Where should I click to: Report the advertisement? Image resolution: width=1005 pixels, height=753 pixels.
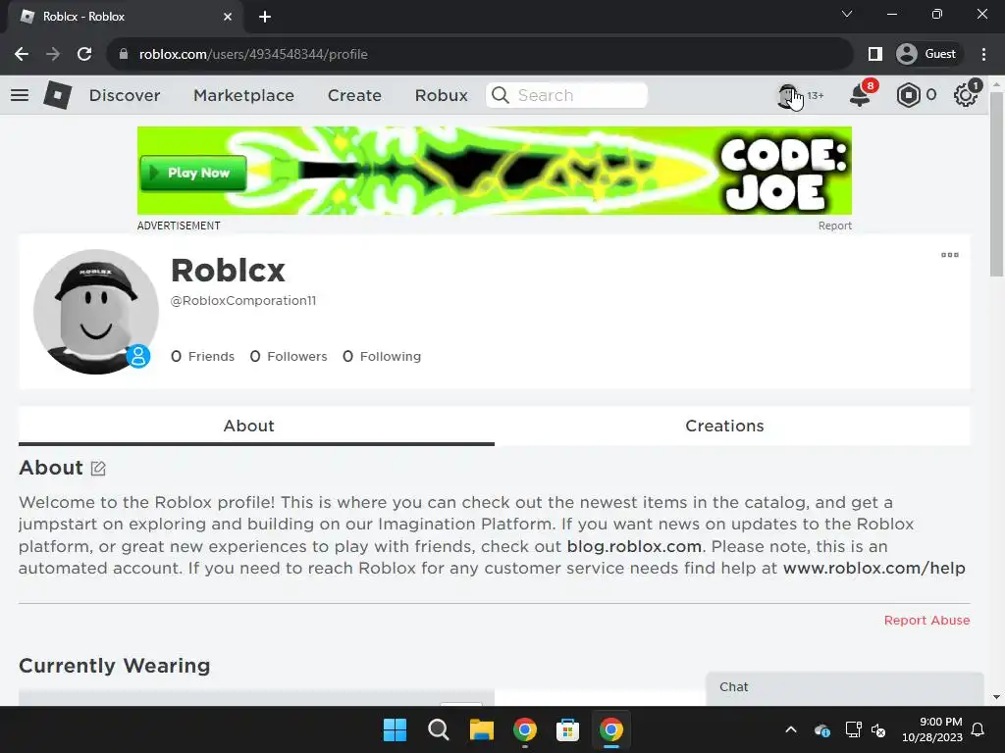click(834, 226)
